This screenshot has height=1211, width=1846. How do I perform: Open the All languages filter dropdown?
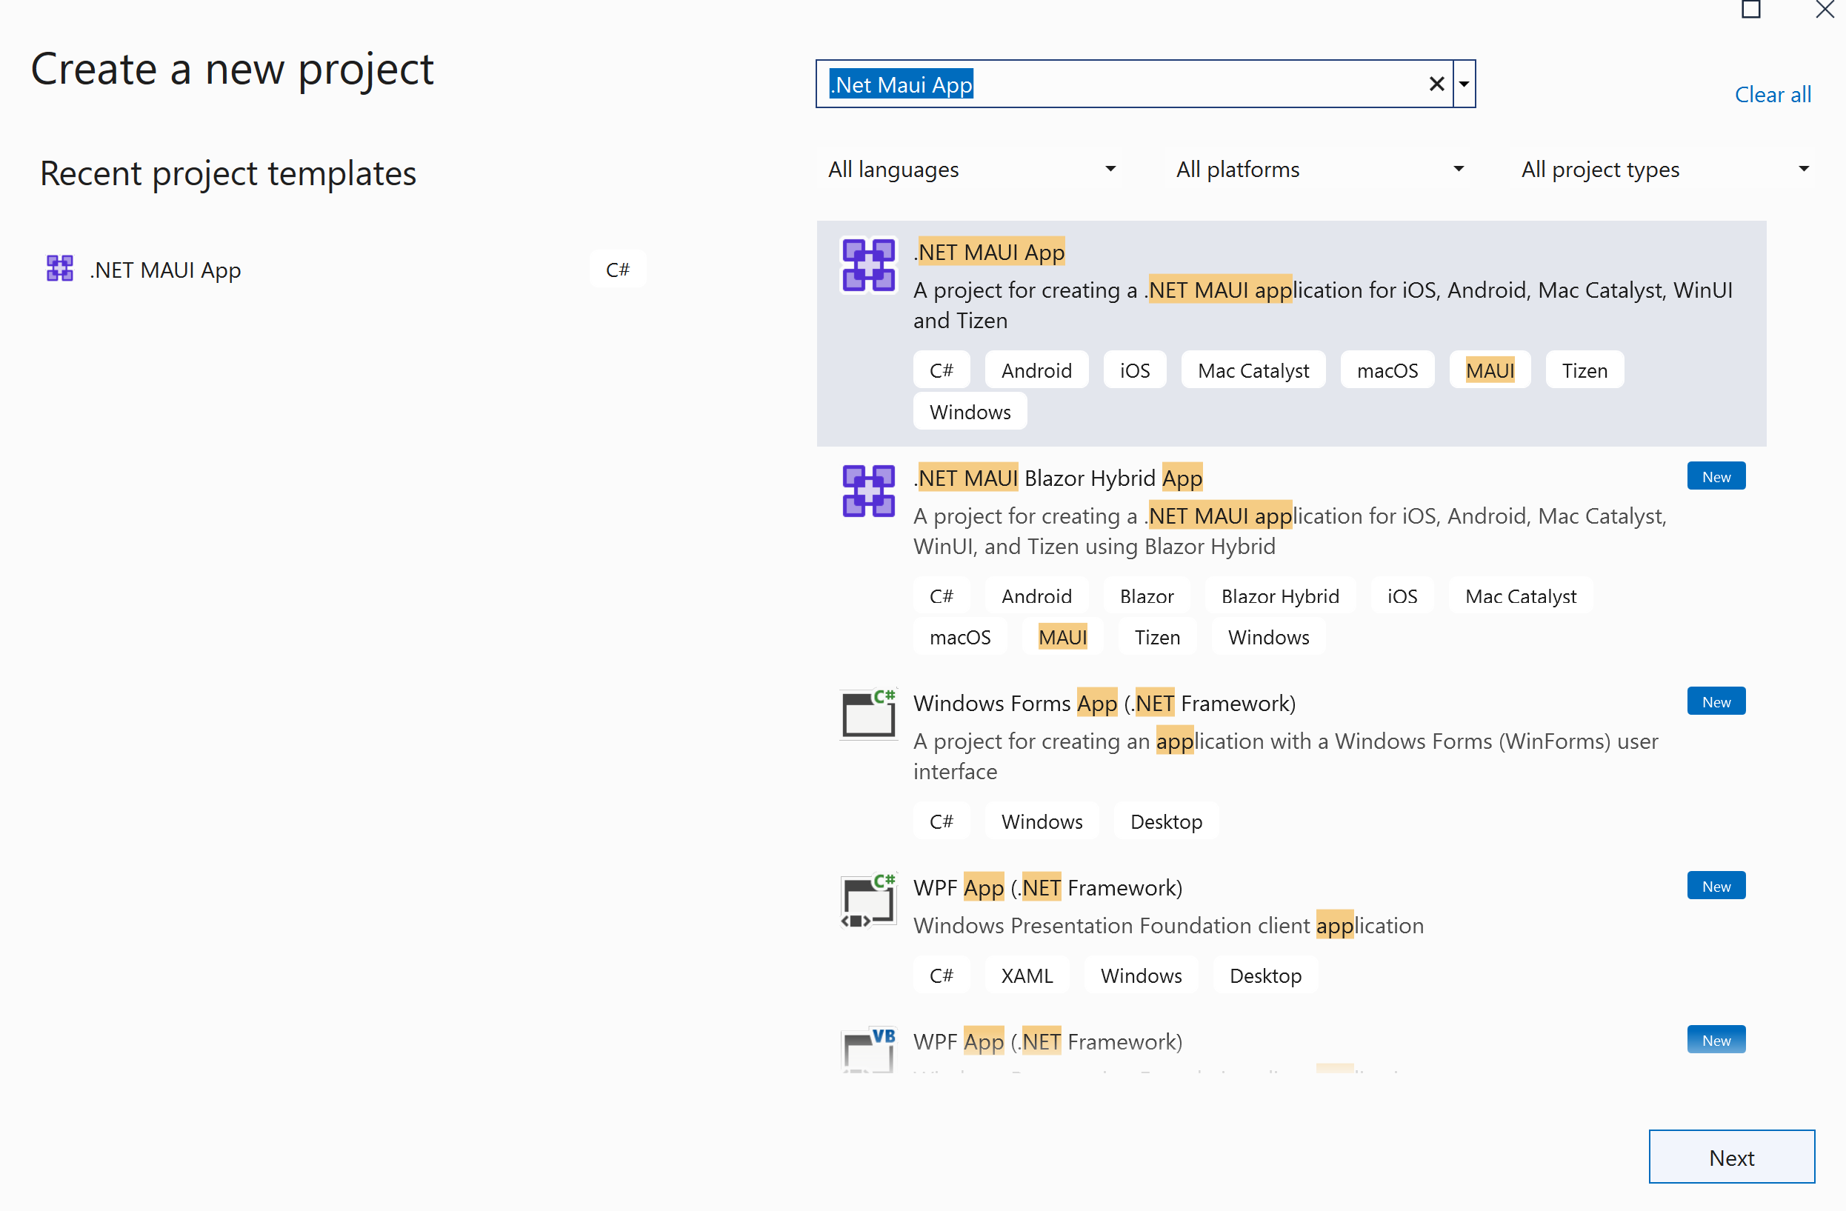[x=971, y=169]
